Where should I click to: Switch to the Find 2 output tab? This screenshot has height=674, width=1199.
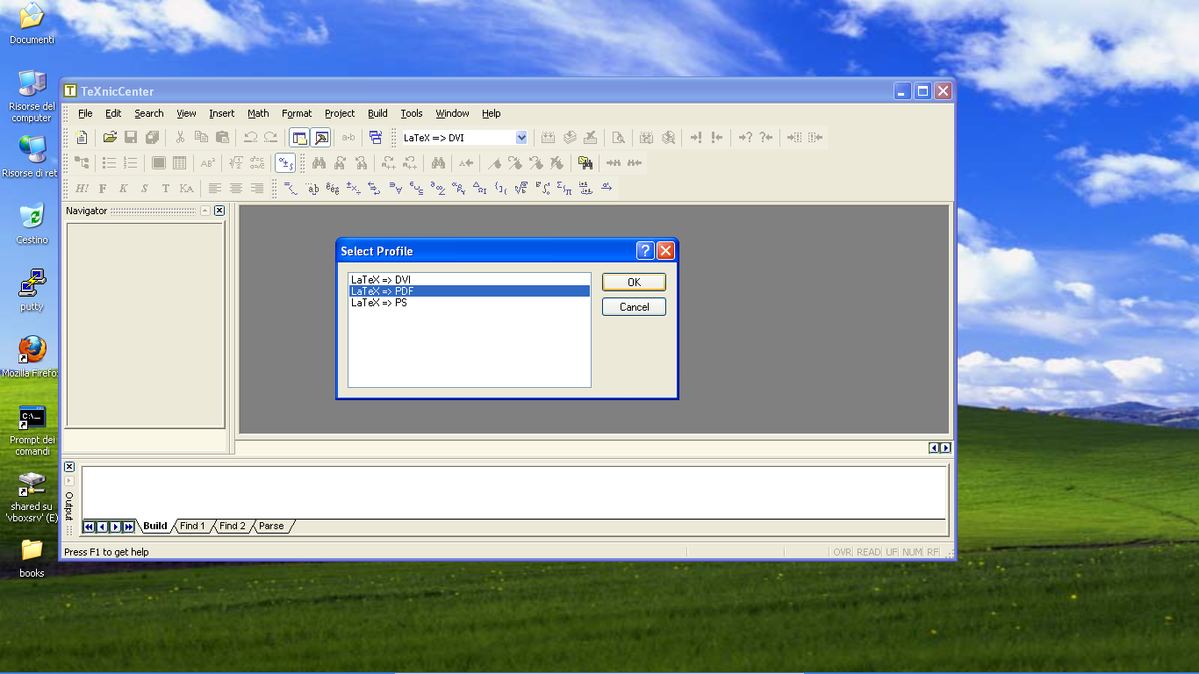pos(233,527)
